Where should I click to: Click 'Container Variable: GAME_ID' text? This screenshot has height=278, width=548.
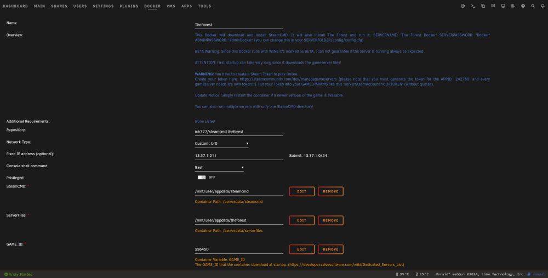[x=220, y=260]
